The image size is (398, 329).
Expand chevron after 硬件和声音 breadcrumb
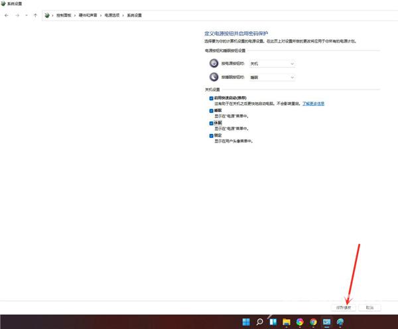click(x=101, y=15)
